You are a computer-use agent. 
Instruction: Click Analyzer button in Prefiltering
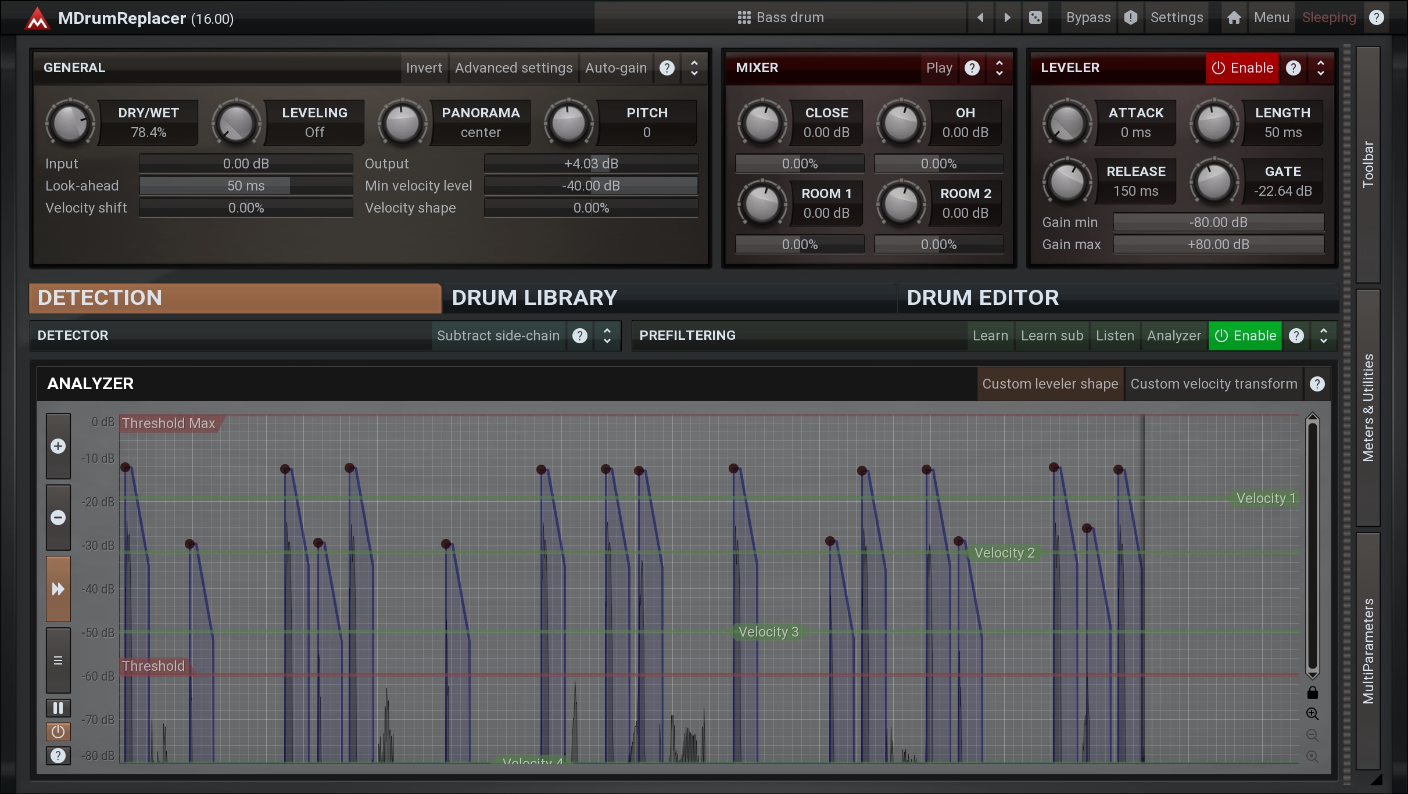click(x=1174, y=336)
